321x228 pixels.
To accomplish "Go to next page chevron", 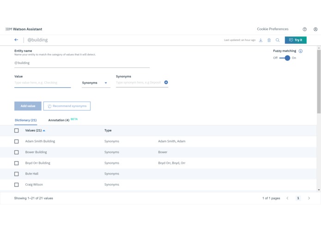I will click(x=309, y=198).
